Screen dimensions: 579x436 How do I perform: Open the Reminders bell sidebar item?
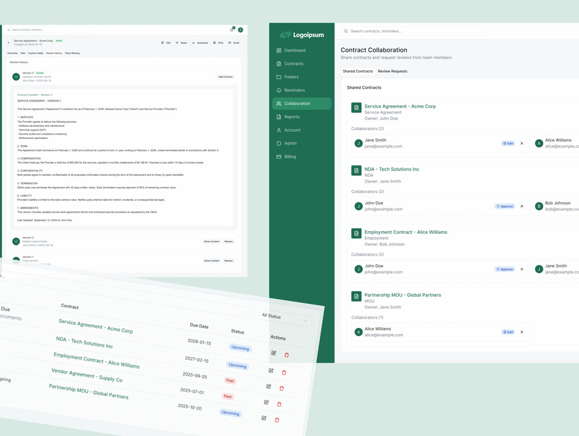294,90
